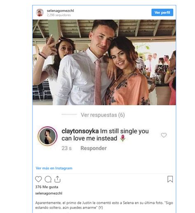Image resolution: width=195 pixels, height=213 pixels.
Task: Like claytonsoyka's comment with the small heart
Action: click(164, 135)
